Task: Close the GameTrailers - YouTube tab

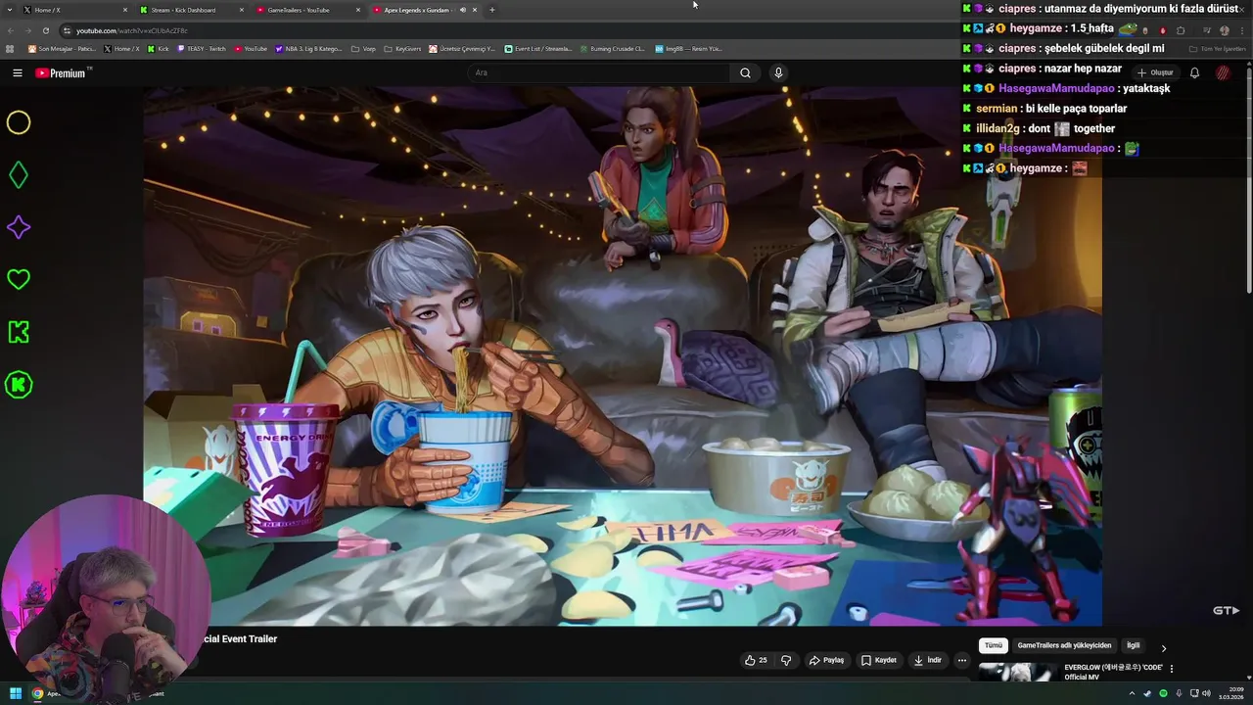Action: point(358,10)
